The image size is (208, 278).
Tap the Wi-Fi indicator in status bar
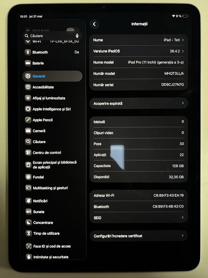[174, 16]
